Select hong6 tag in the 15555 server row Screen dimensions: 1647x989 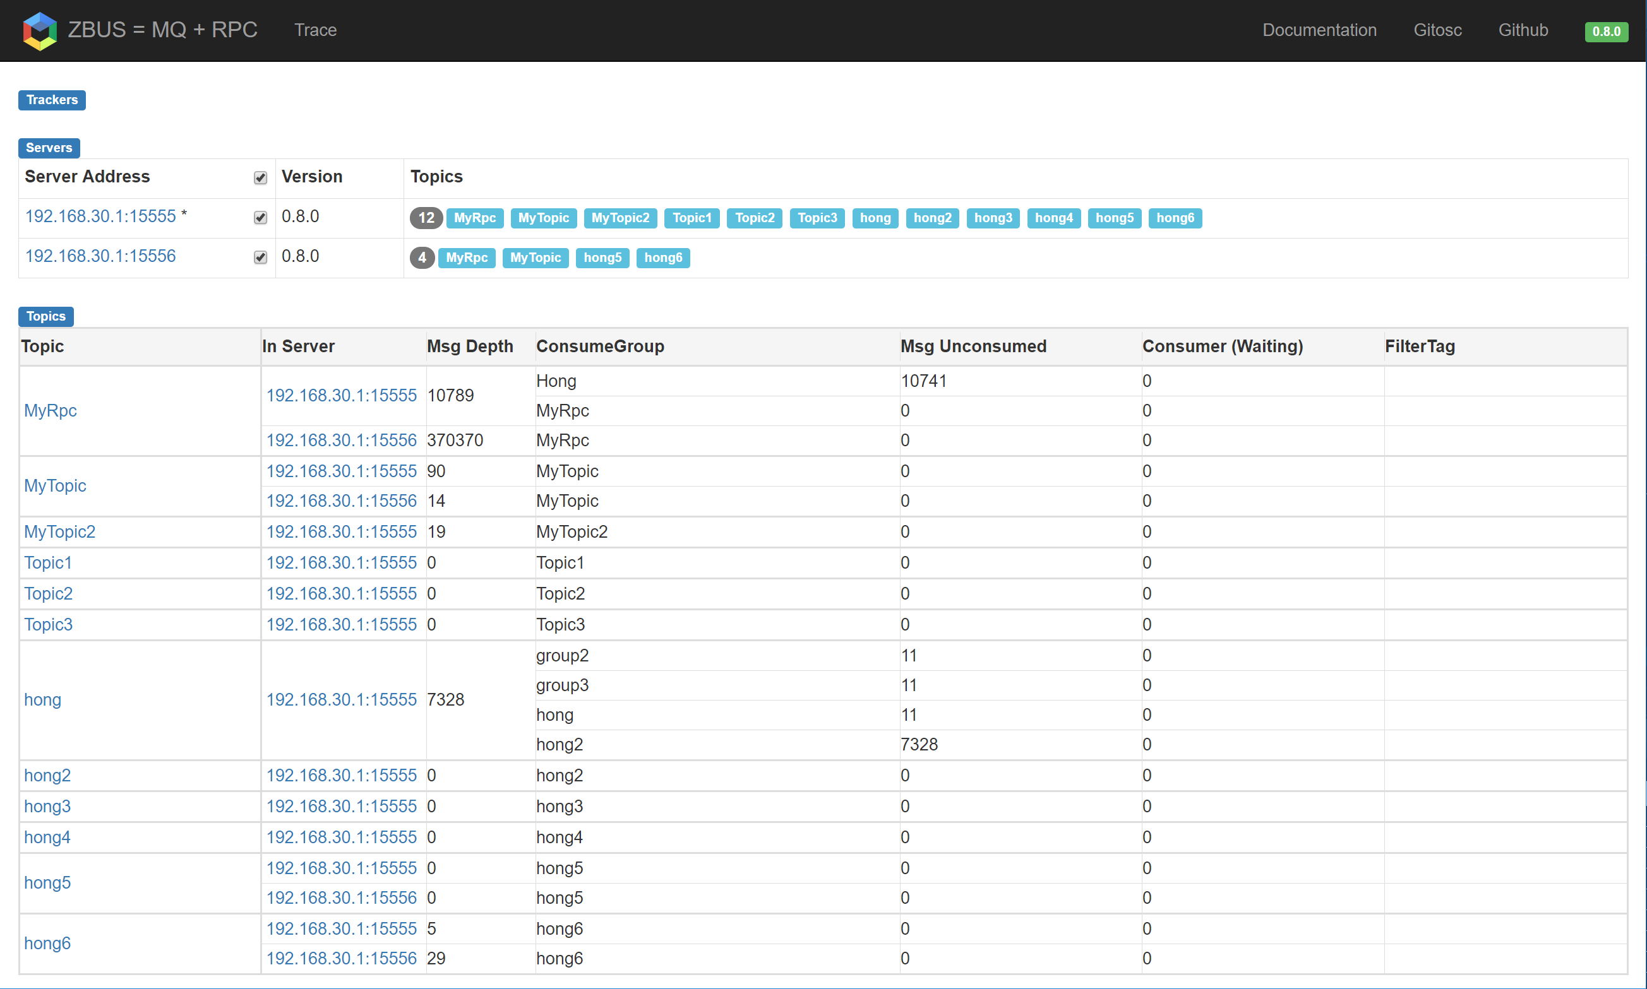click(x=1175, y=218)
